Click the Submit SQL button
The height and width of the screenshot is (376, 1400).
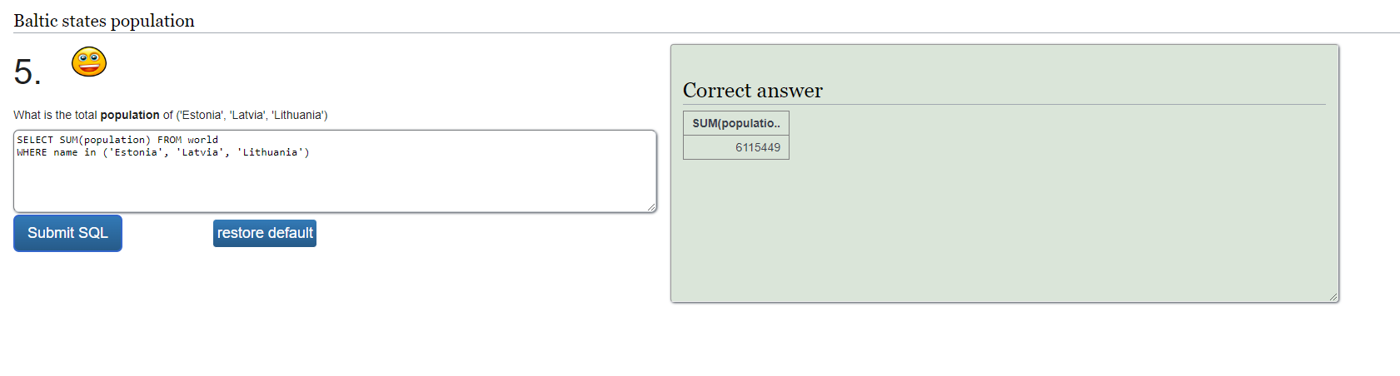(x=67, y=233)
